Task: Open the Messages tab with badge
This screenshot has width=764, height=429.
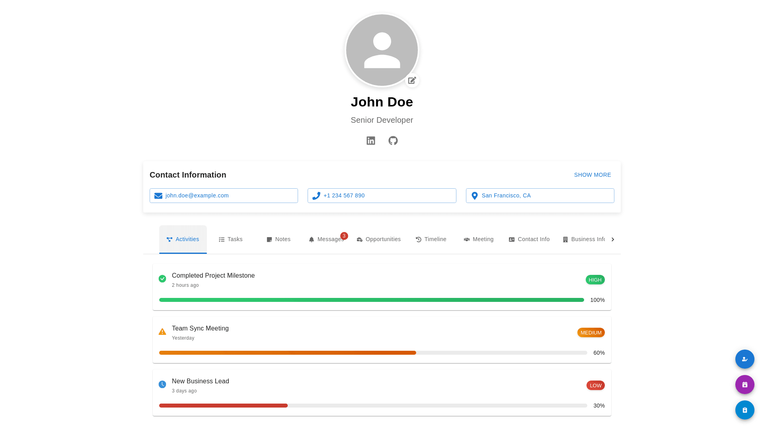Action: click(x=326, y=239)
